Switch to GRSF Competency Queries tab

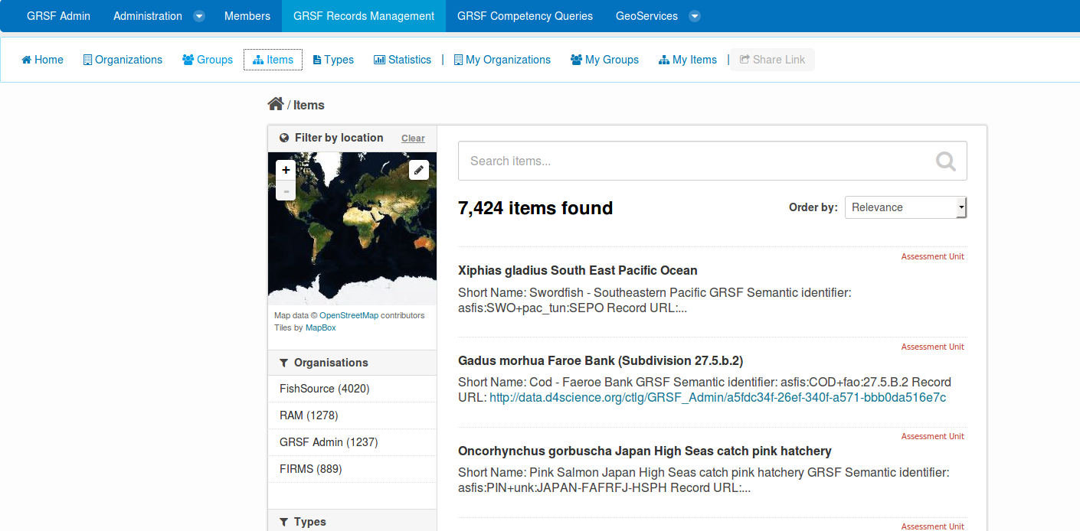point(525,16)
